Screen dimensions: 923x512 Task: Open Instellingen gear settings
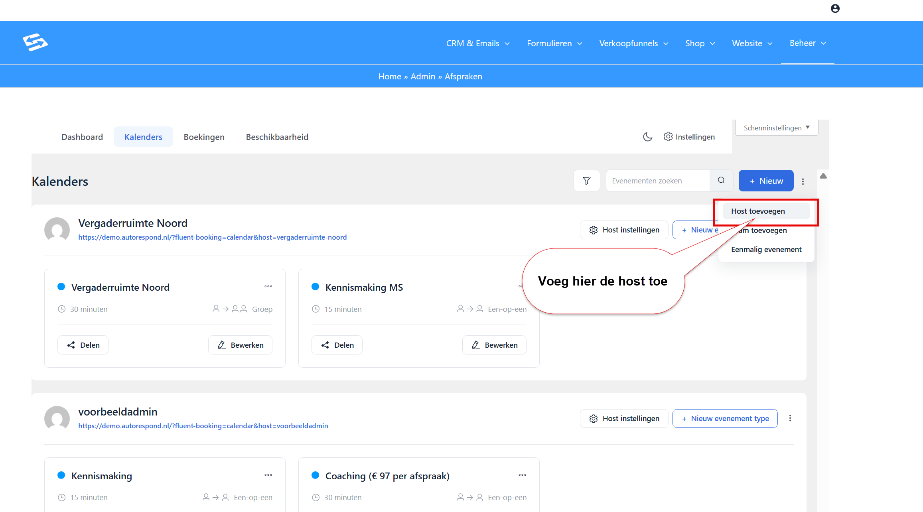(x=689, y=137)
